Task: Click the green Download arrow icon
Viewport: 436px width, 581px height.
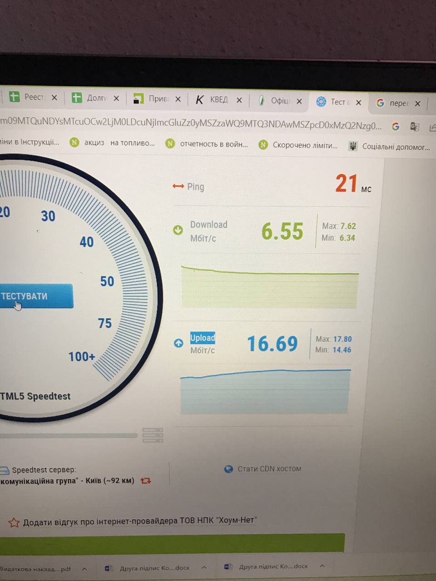Action: click(178, 230)
